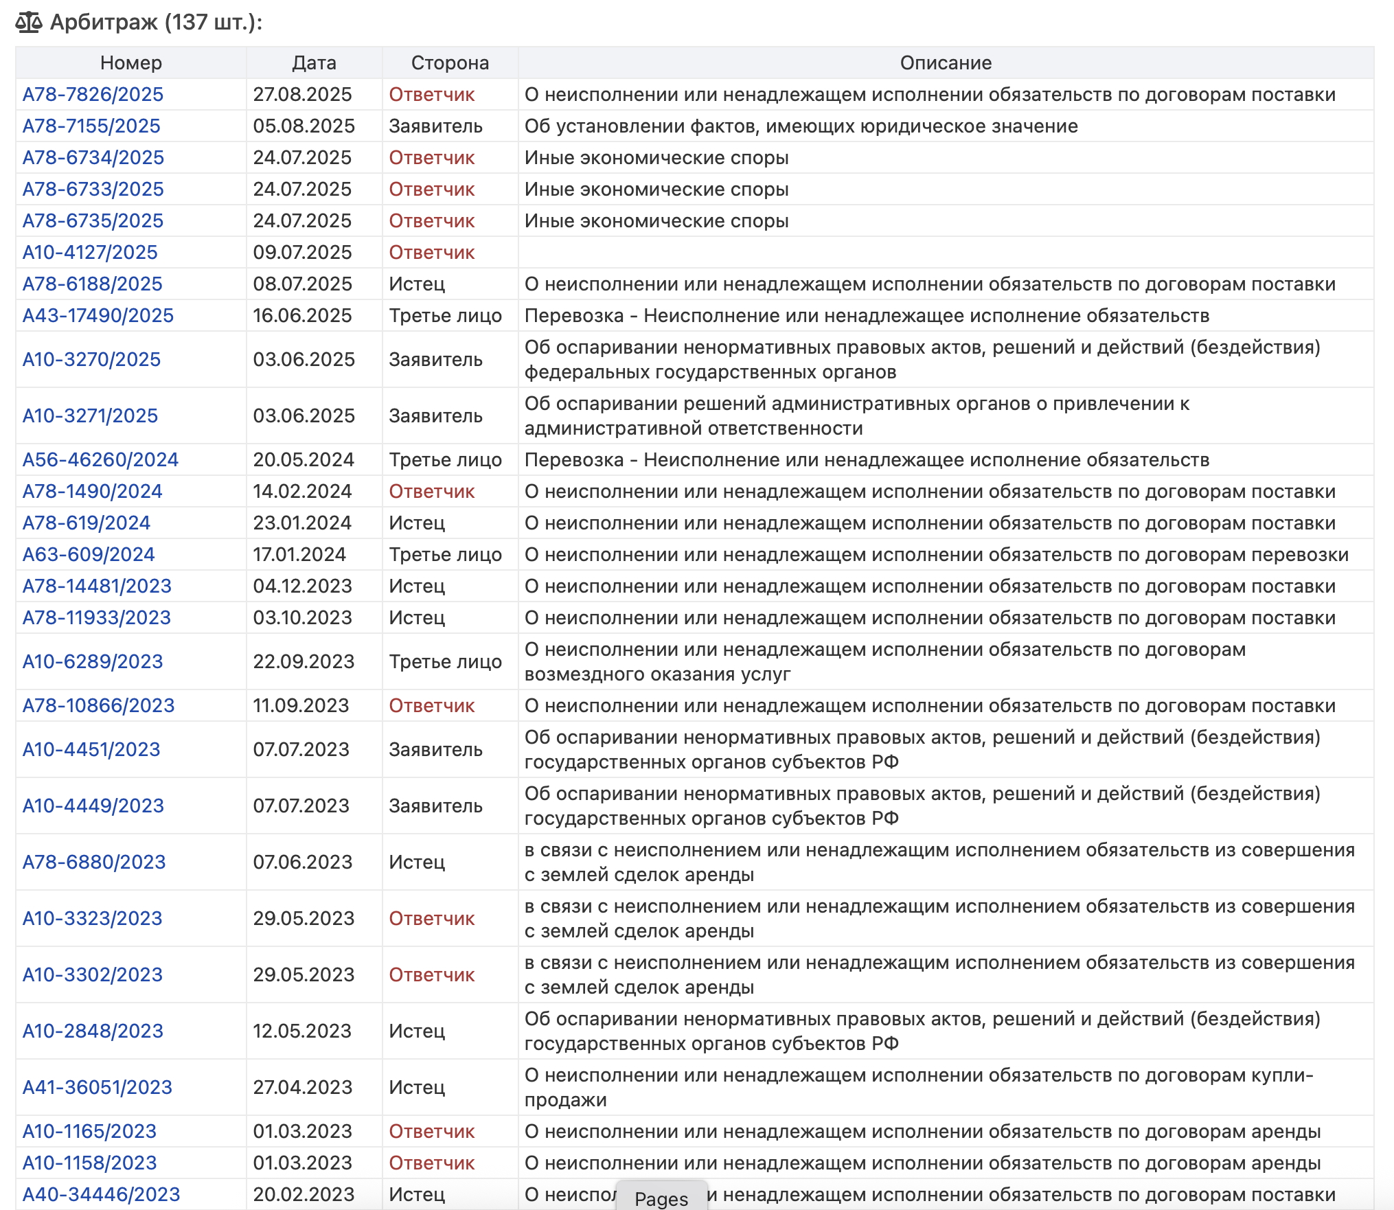This screenshot has height=1210, width=1394.
Task: Open case link A10-3270/2025
Action: pos(91,359)
